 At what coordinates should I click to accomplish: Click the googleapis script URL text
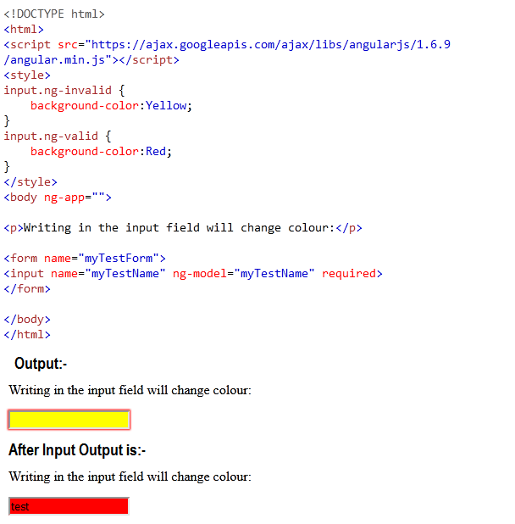(x=271, y=44)
